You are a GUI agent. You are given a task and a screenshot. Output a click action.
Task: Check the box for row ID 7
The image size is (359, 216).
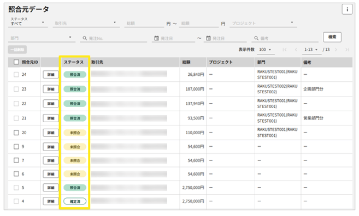16,160
